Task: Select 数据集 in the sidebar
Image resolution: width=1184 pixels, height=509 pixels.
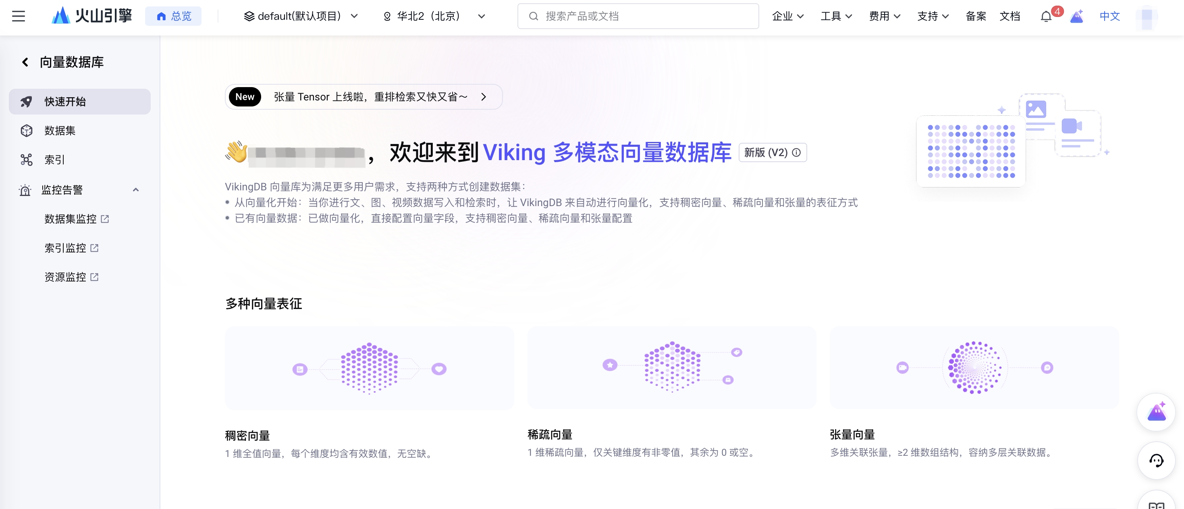Action: (60, 131)
